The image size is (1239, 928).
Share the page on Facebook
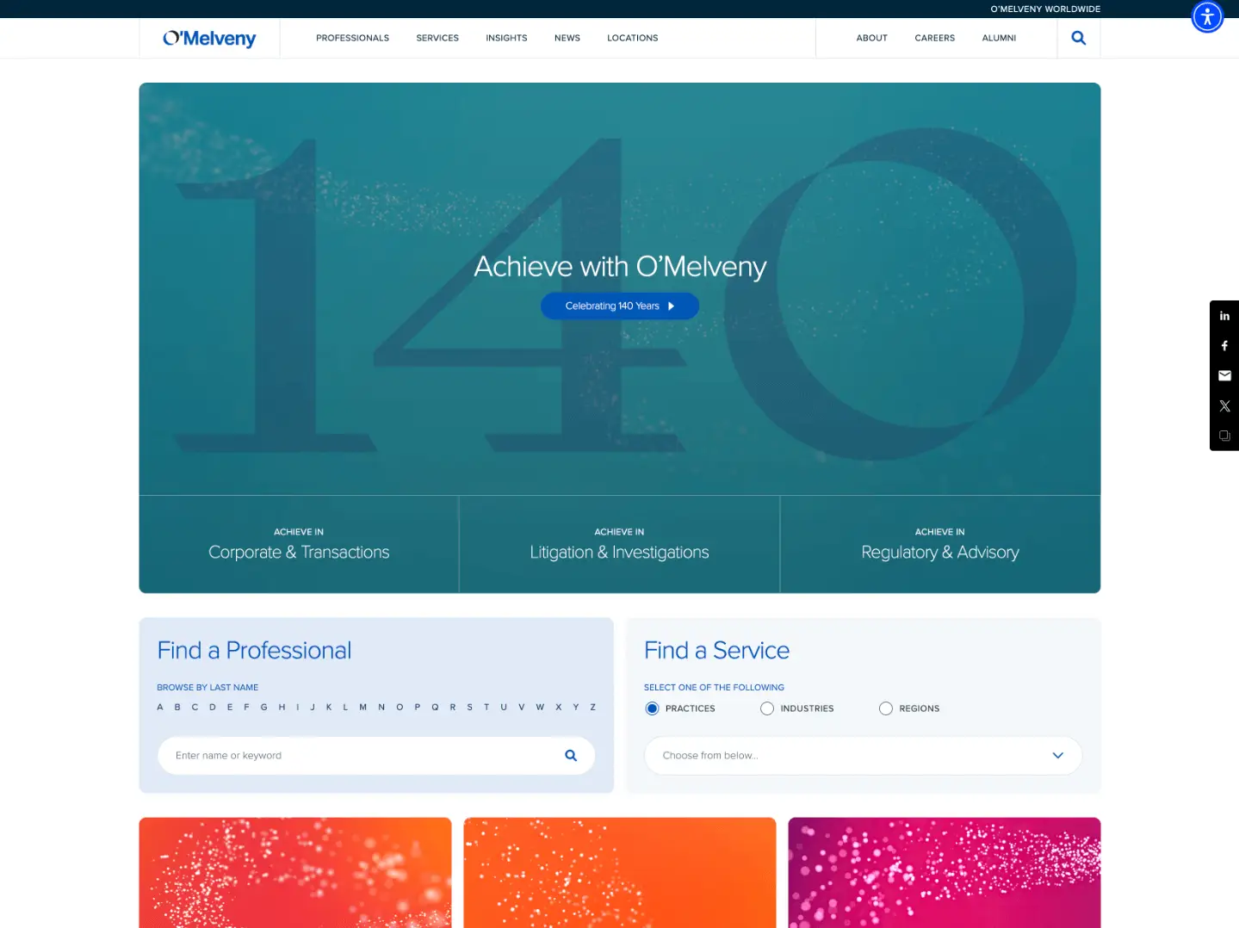coord(1224,346)
